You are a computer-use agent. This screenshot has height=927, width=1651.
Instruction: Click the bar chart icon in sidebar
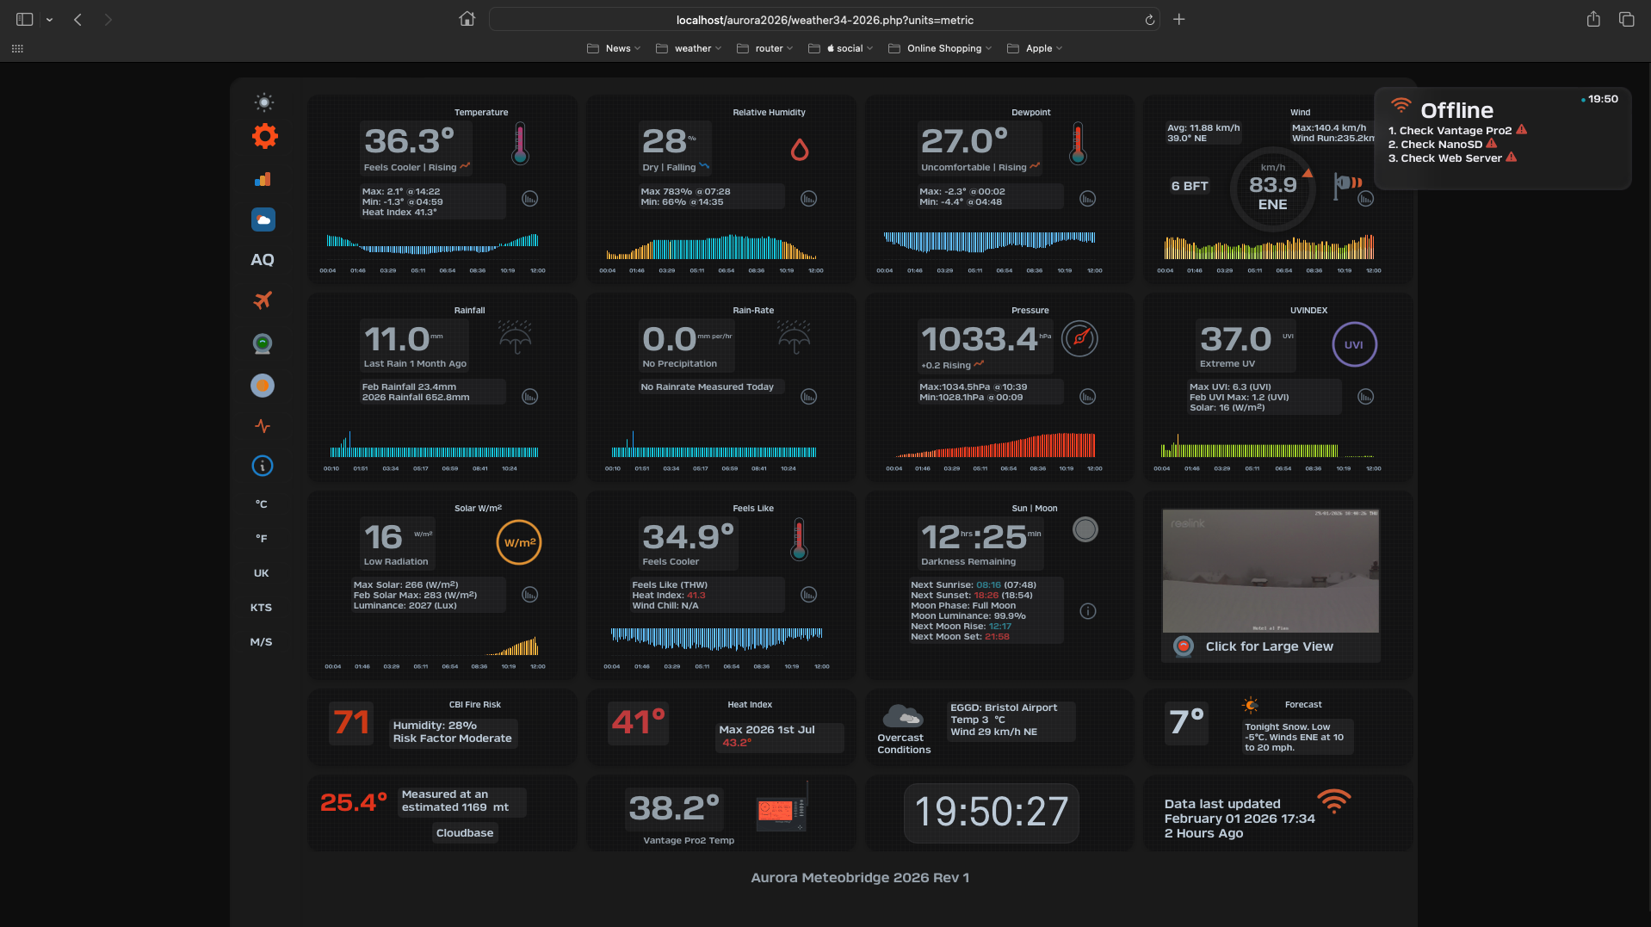pos(263,179)
